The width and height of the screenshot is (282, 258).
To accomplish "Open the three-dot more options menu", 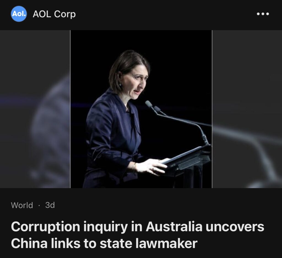I will click(x=263, y=14).
